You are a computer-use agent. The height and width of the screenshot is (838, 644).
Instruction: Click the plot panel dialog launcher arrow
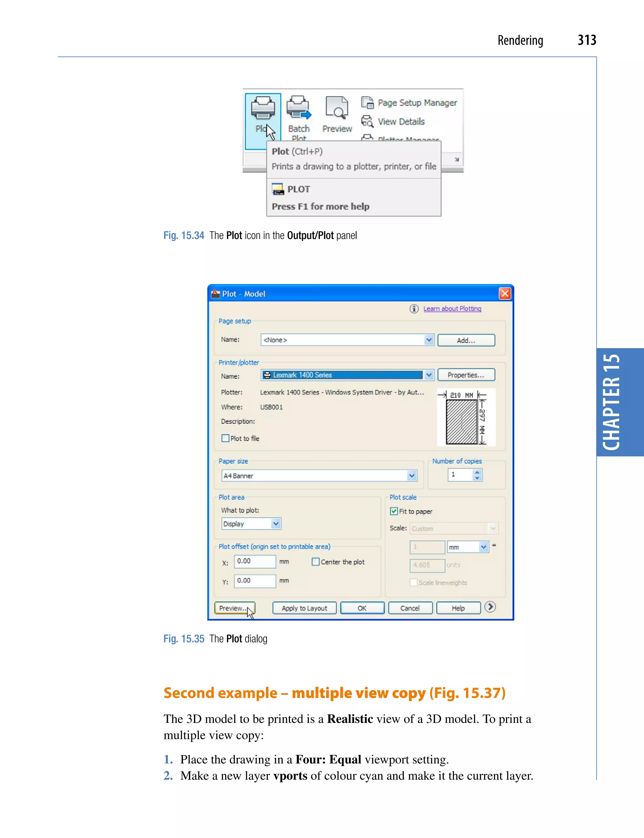click(457, 159)
